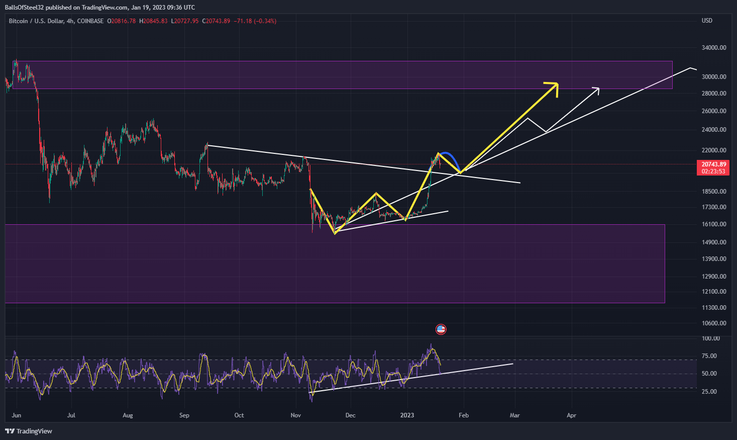The image size is (737, 440).
Task: Click the 17300.00 price axis label
Action: (x=714, y=207)
